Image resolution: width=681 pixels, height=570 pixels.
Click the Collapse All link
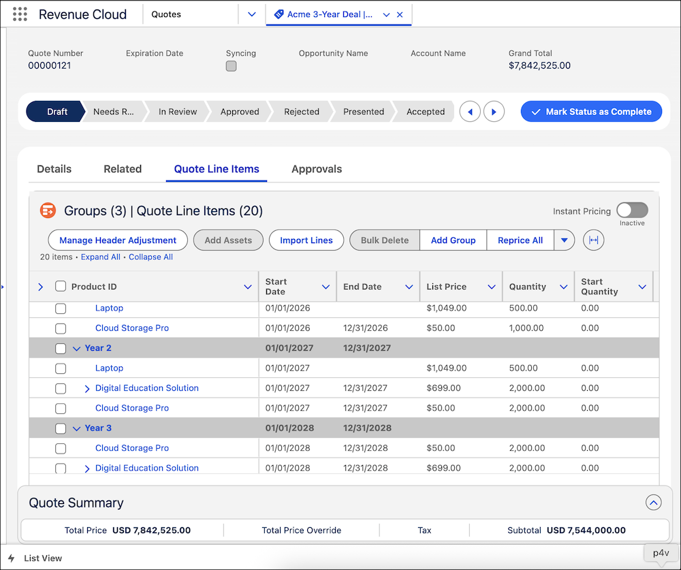pyautogui.click(x=151, y=257)
